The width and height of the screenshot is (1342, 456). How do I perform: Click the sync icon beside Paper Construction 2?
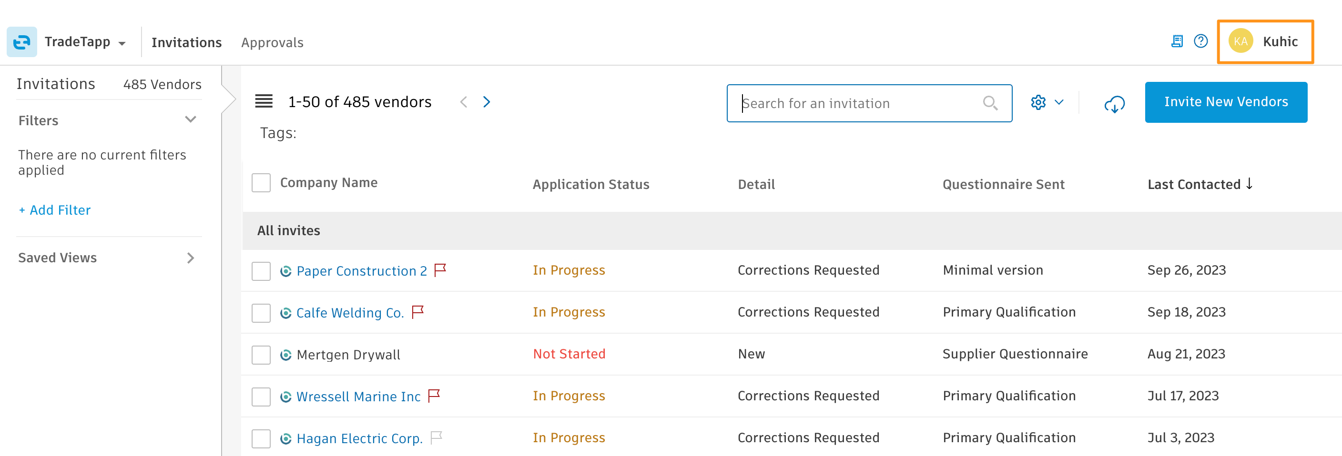285,271
